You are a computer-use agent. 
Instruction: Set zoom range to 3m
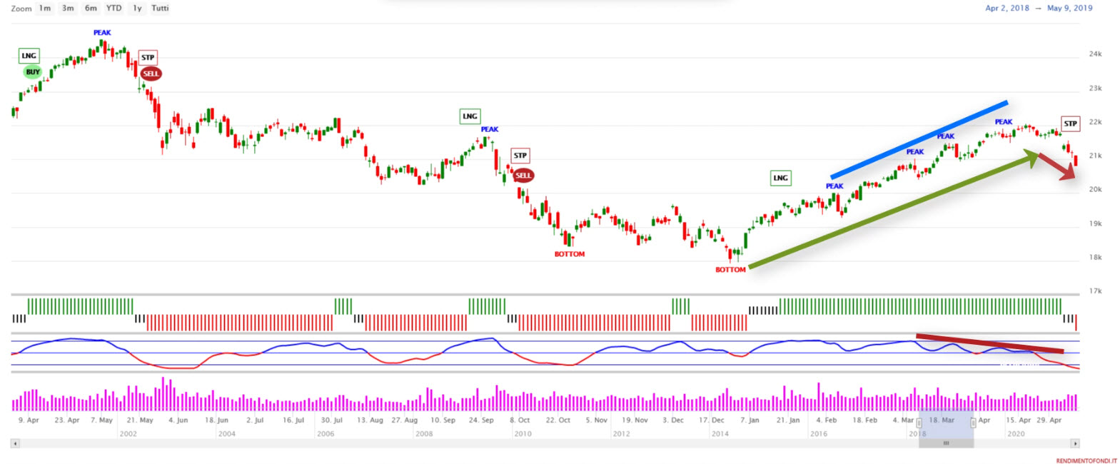click(x=68, y=9)
